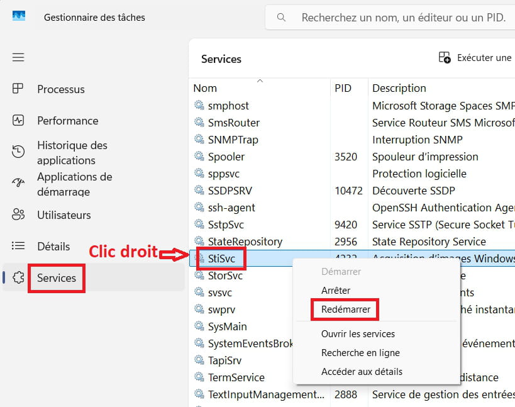
Task: Click the Task Manager app icon
Action: point(19,16)
